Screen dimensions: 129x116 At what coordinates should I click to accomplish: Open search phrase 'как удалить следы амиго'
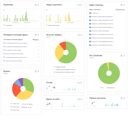point(13,50)
